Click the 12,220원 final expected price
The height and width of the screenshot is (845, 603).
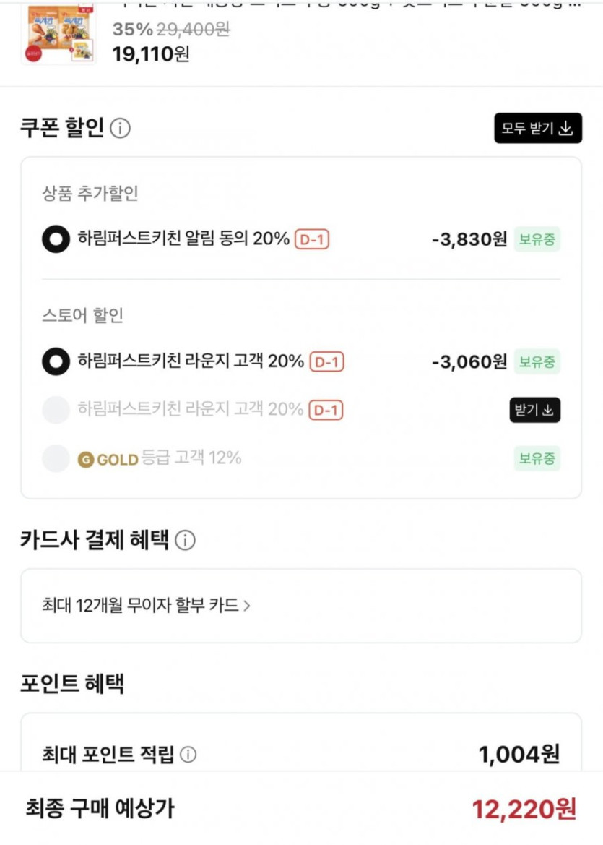tap(524, 809)
